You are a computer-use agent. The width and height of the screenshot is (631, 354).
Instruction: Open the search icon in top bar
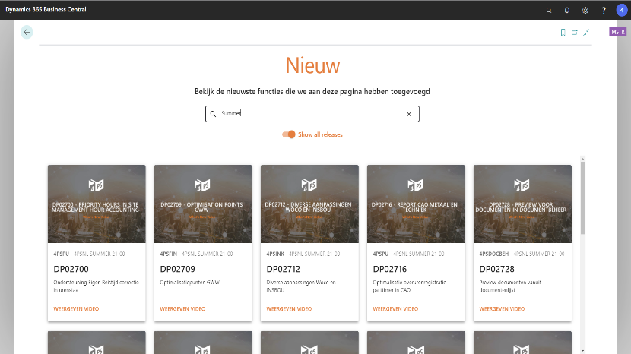point(548,10)
